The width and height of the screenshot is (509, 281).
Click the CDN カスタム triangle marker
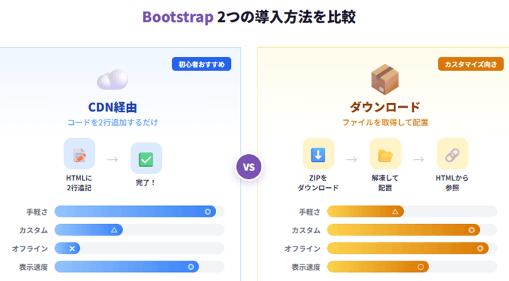pos(114,230)
